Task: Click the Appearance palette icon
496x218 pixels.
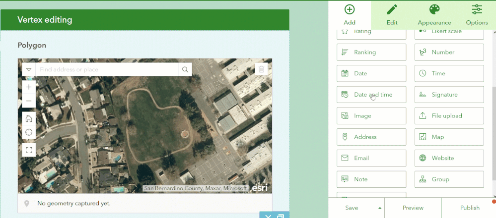Action: (434, 9)
